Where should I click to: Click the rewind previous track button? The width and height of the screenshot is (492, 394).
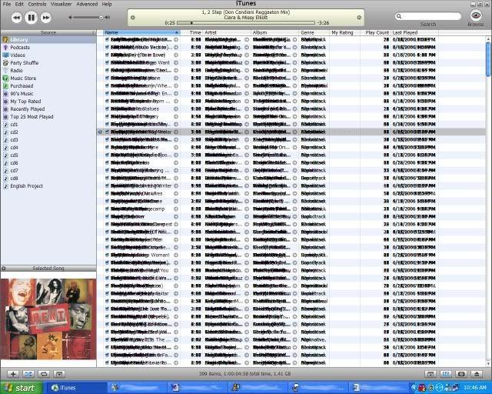[16, 18]
